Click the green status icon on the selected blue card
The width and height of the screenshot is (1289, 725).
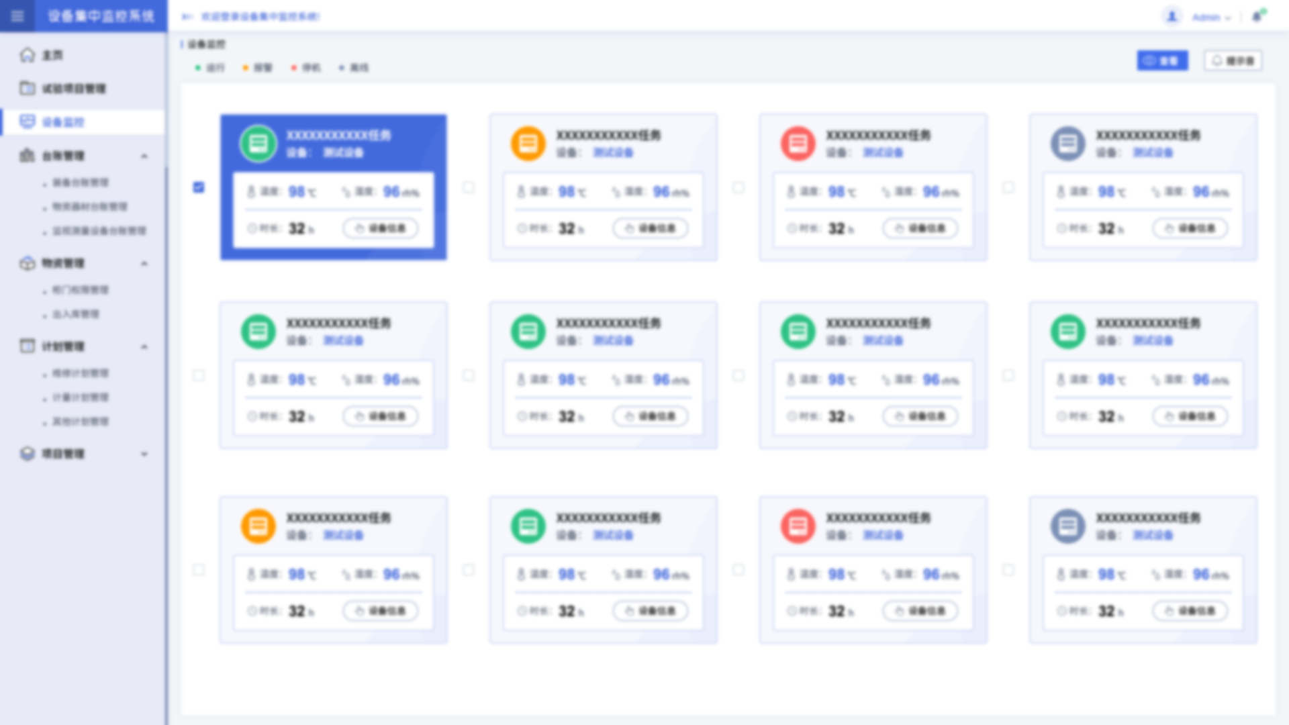(x=258, y=143)
